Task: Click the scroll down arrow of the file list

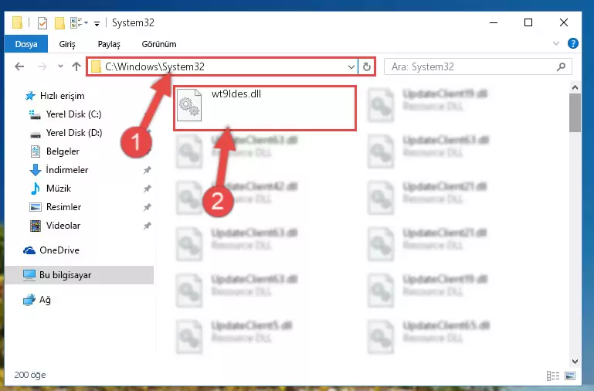Action: point(575,362)
